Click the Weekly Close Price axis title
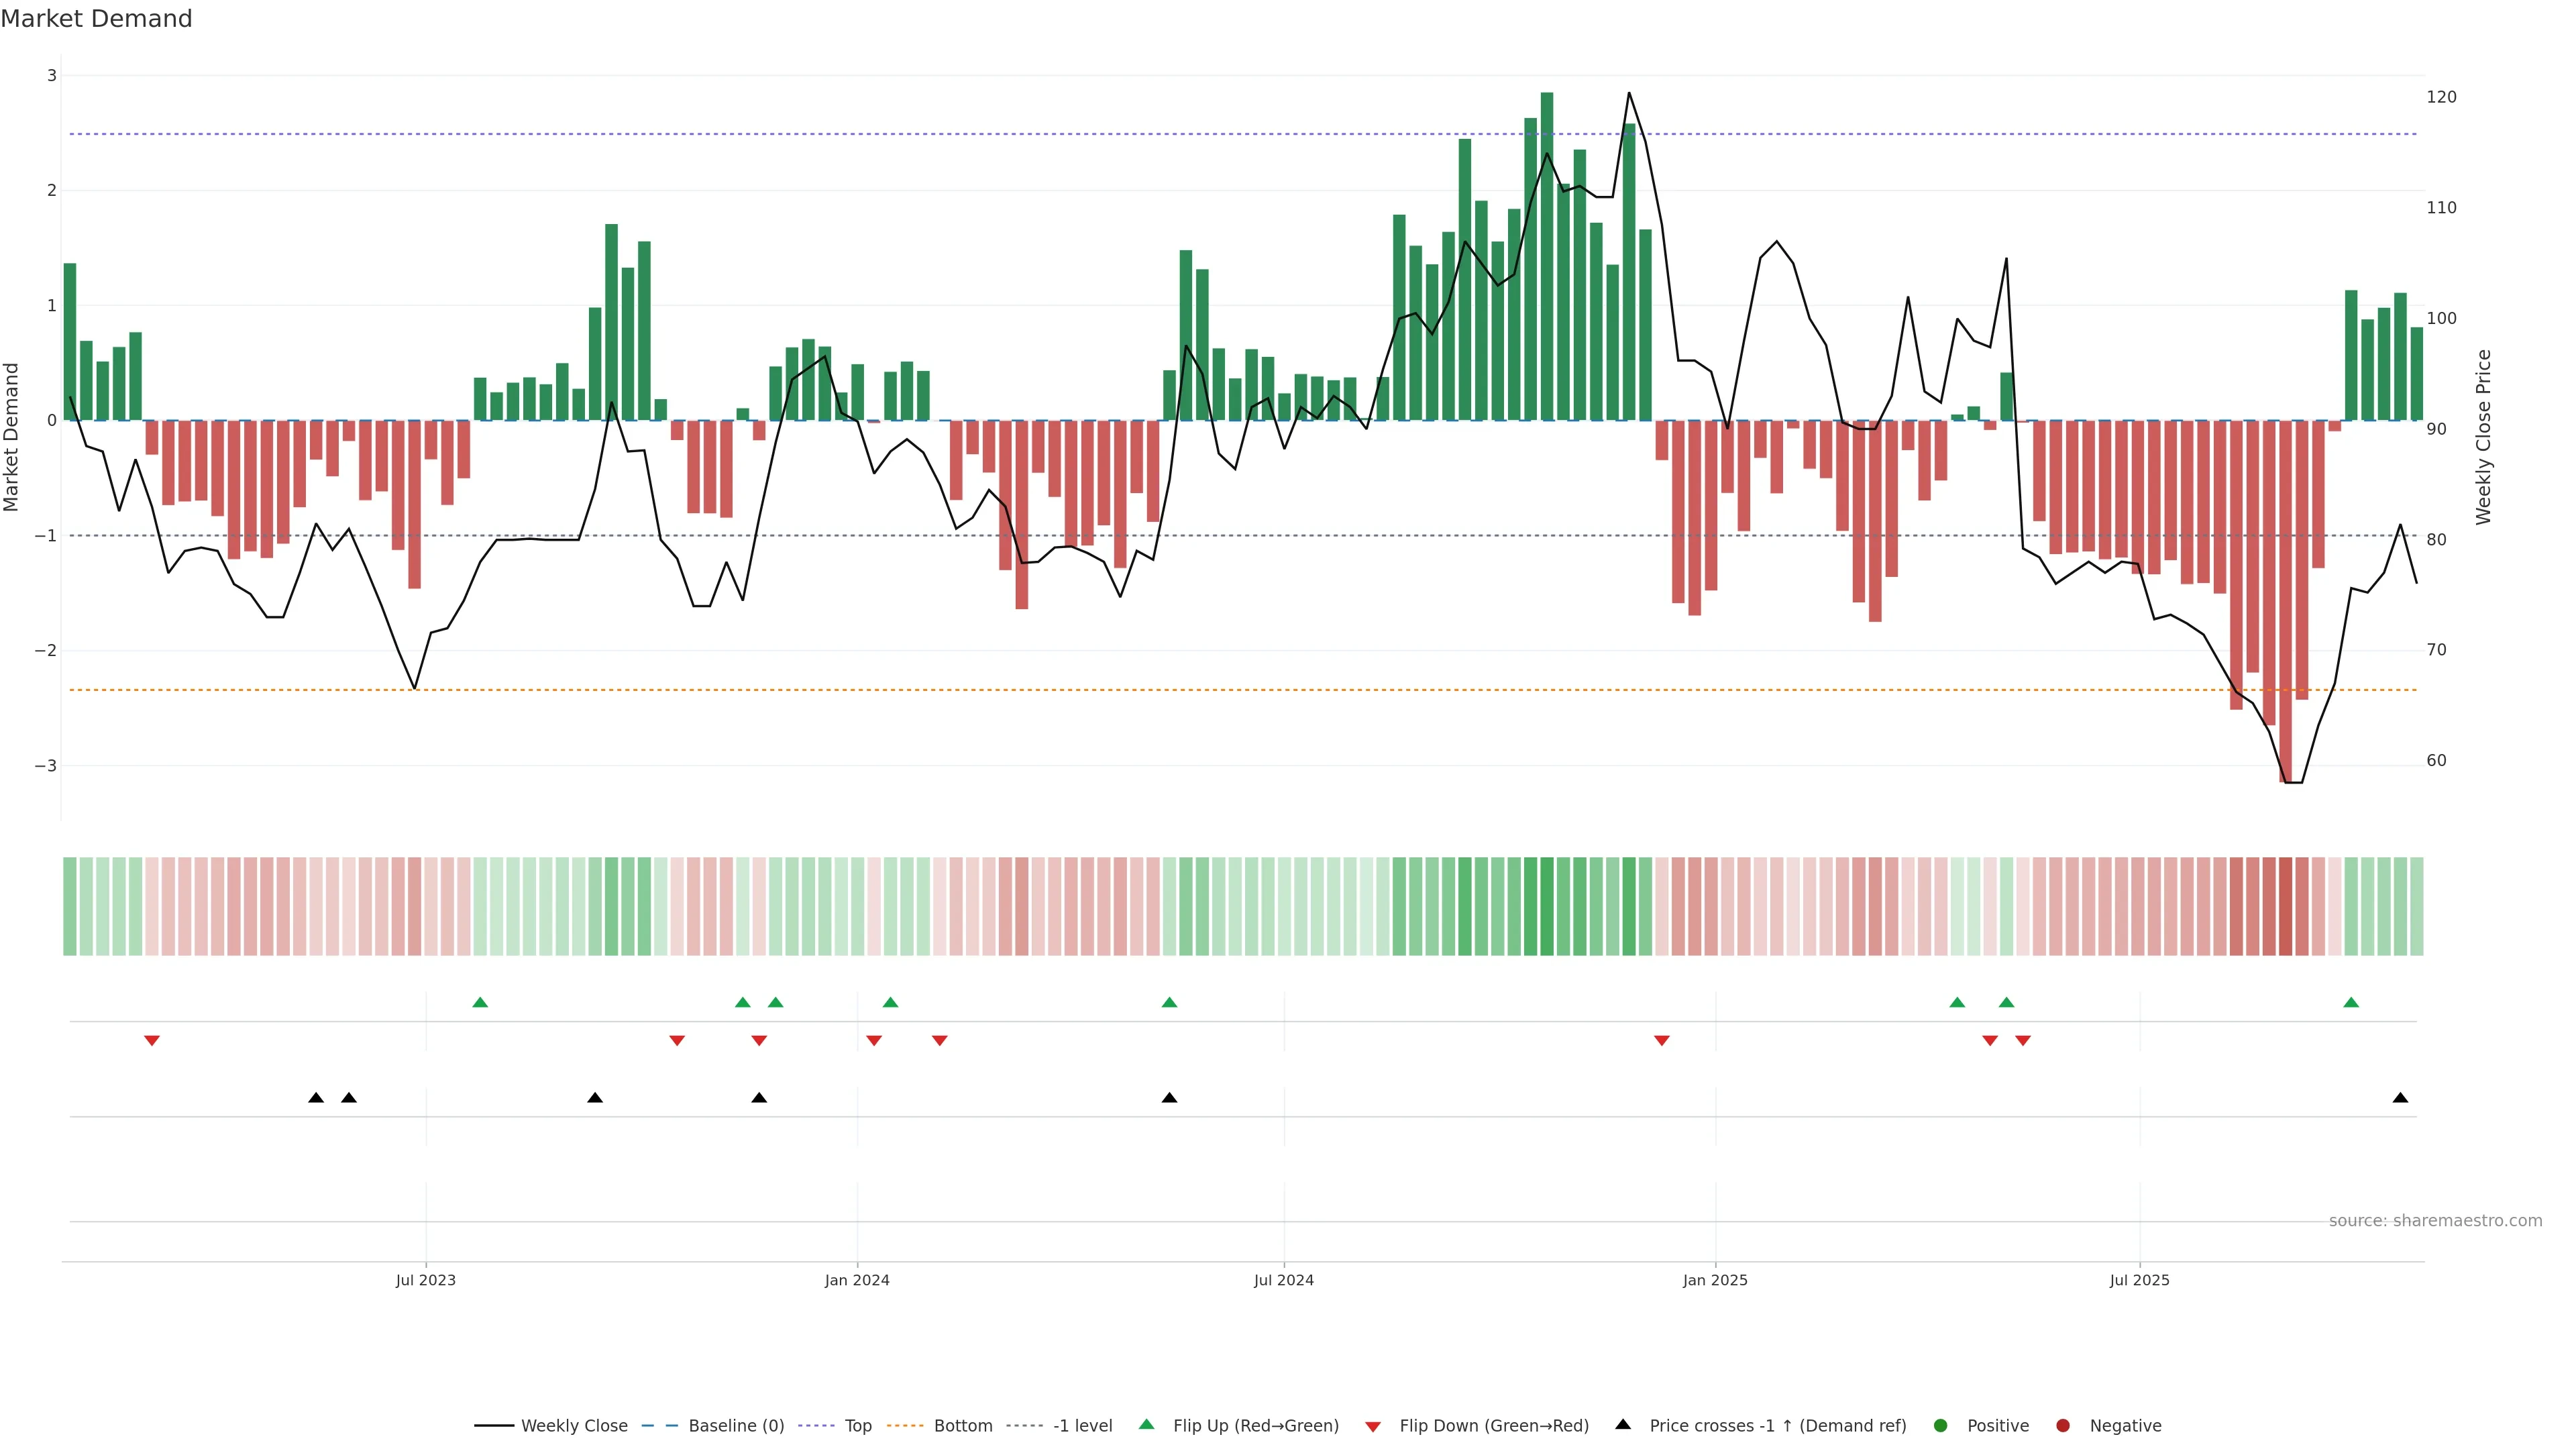Screen dimensions: 2576x1449 (x=2484, y=437)
